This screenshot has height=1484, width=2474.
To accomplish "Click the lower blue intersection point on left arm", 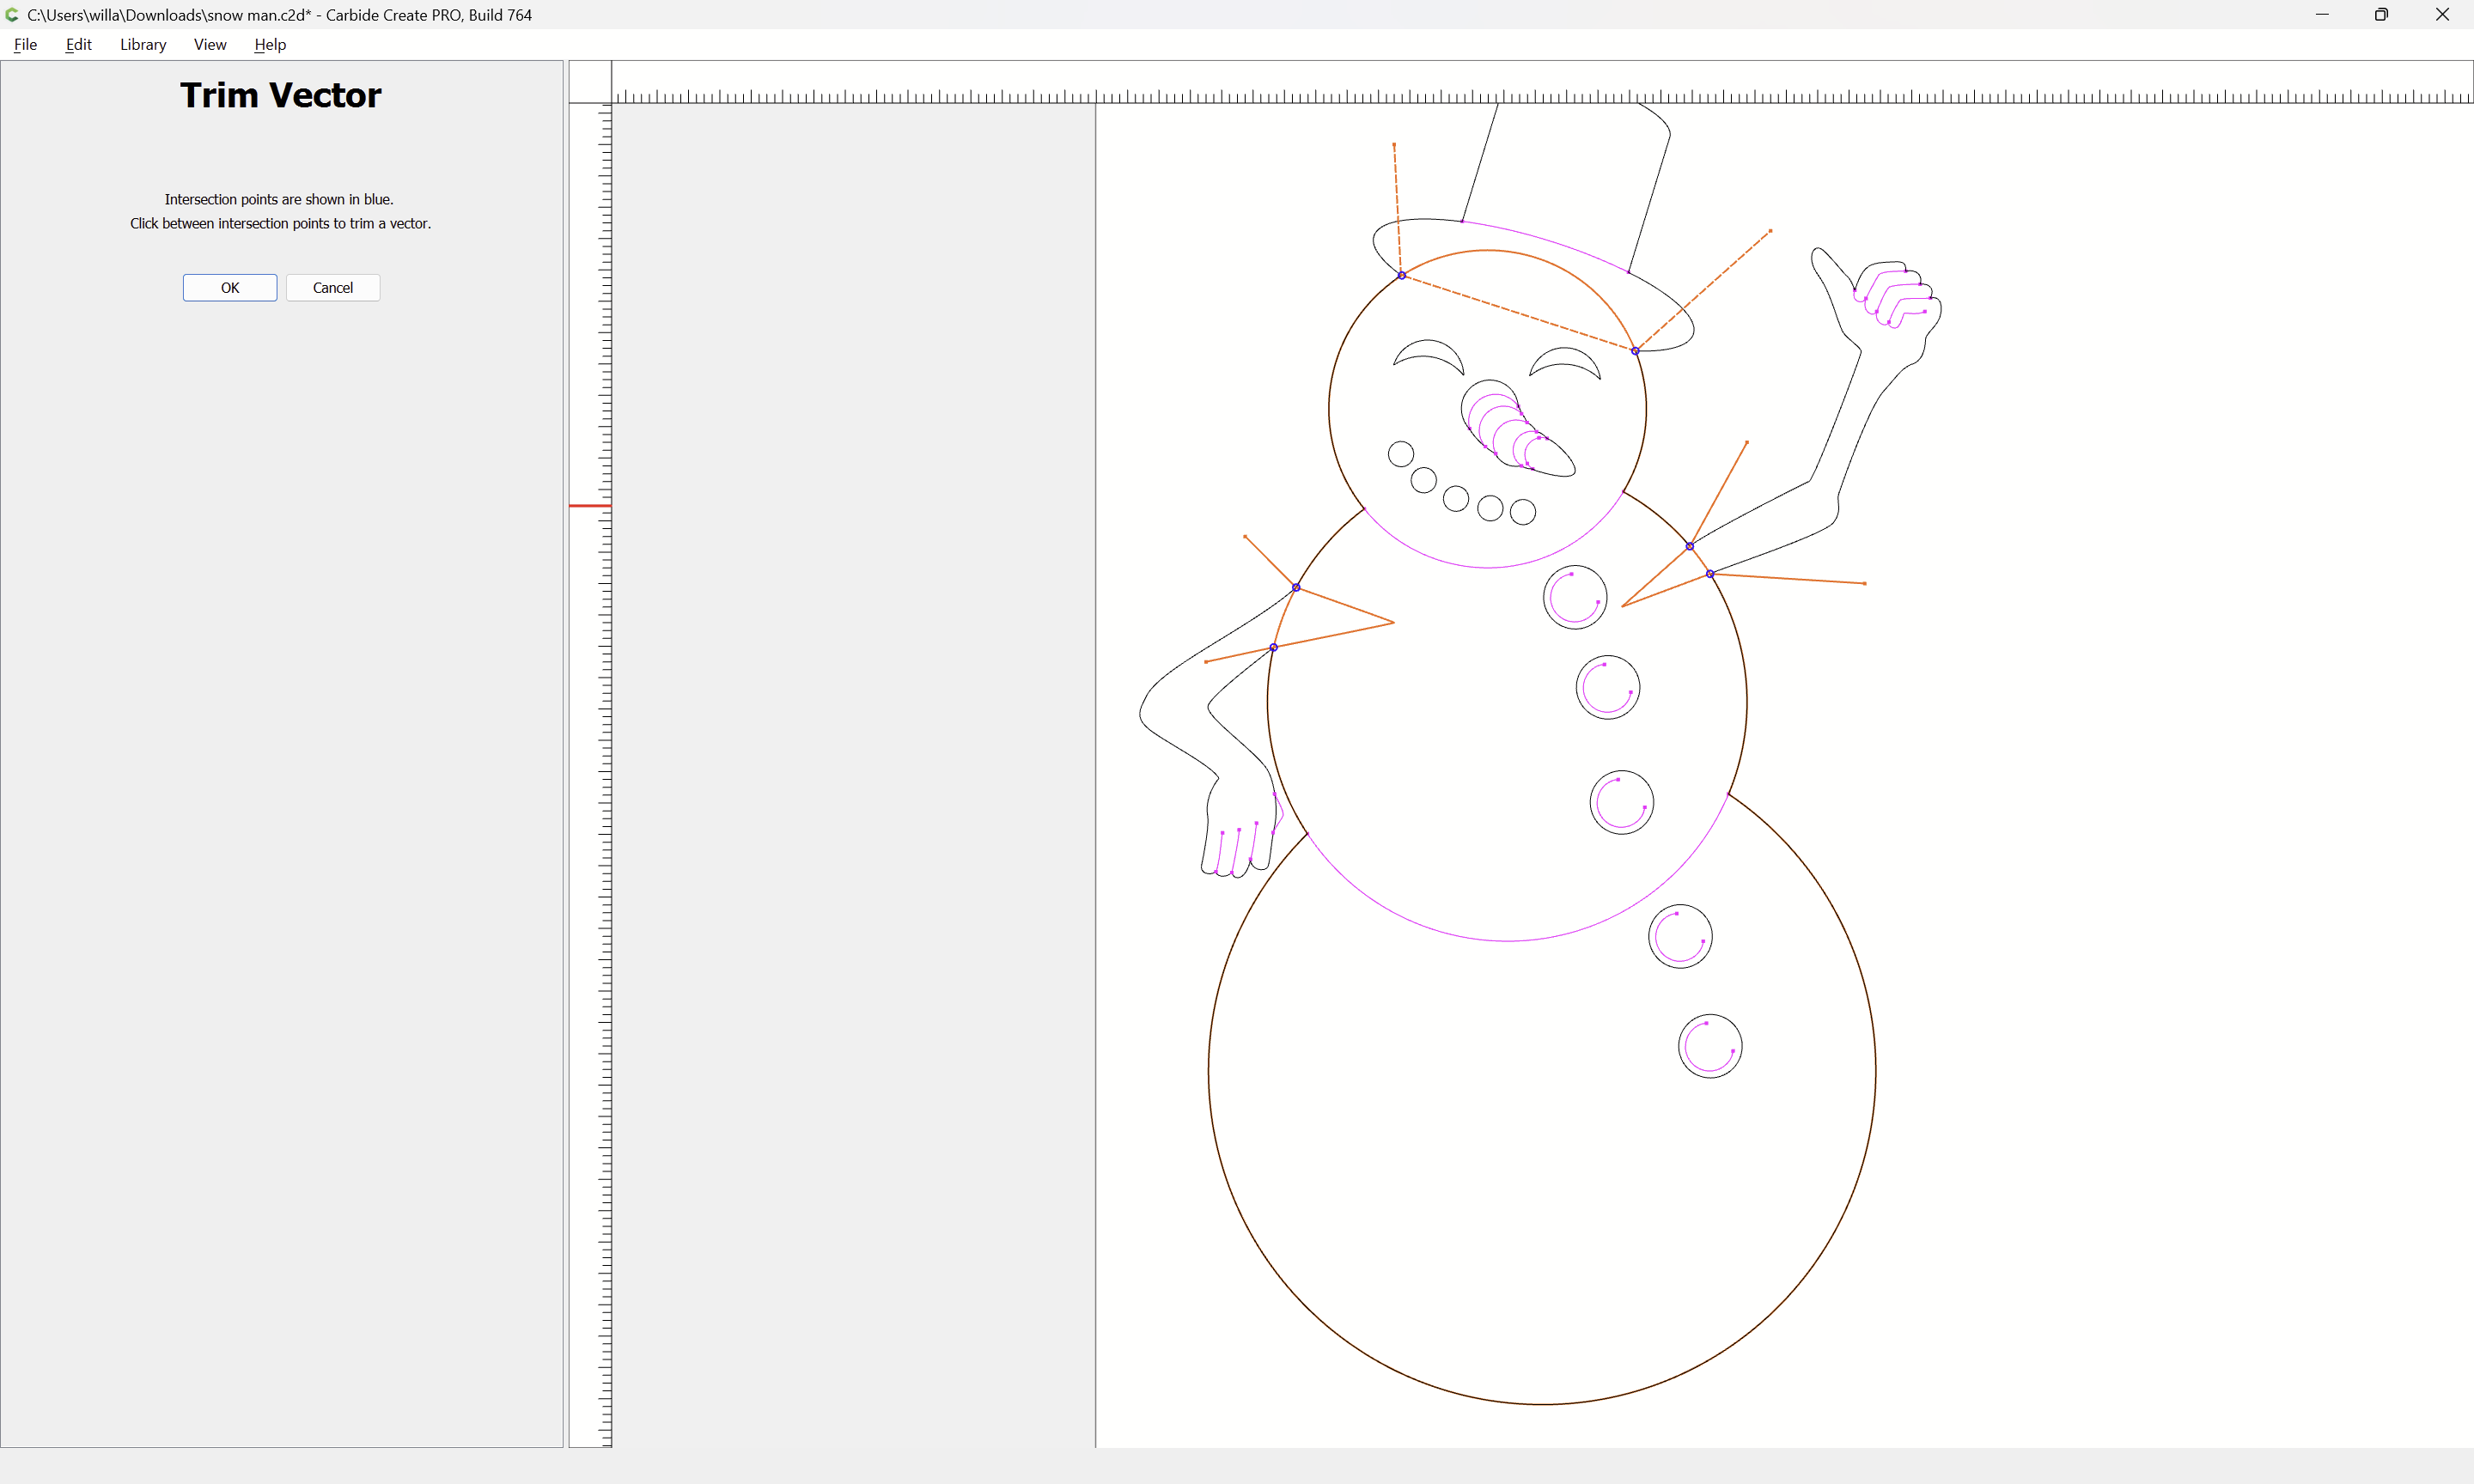I will (x=1273, y=648).
